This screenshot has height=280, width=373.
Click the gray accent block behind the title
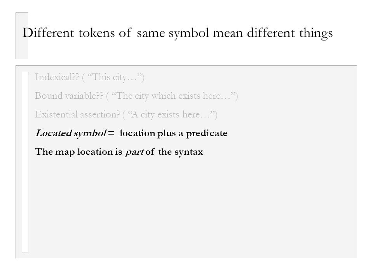click(22, 36)
